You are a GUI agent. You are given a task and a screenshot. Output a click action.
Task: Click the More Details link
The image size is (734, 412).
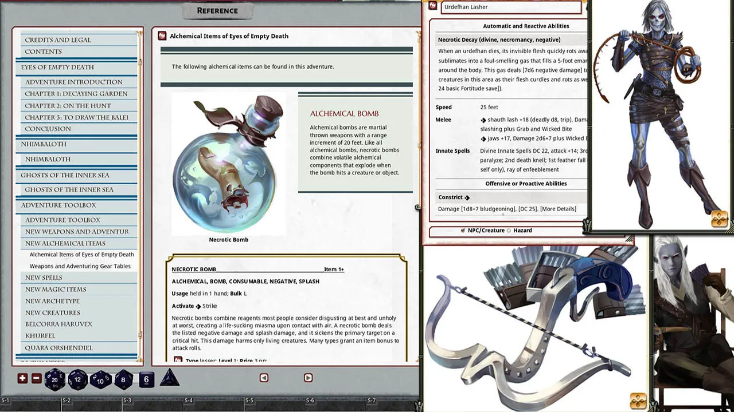558,209
